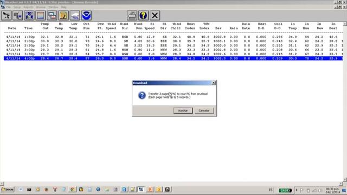The image size is (347, 195).
Task: Select the record row at 2:30p
Action: click(x=173, y=45)
